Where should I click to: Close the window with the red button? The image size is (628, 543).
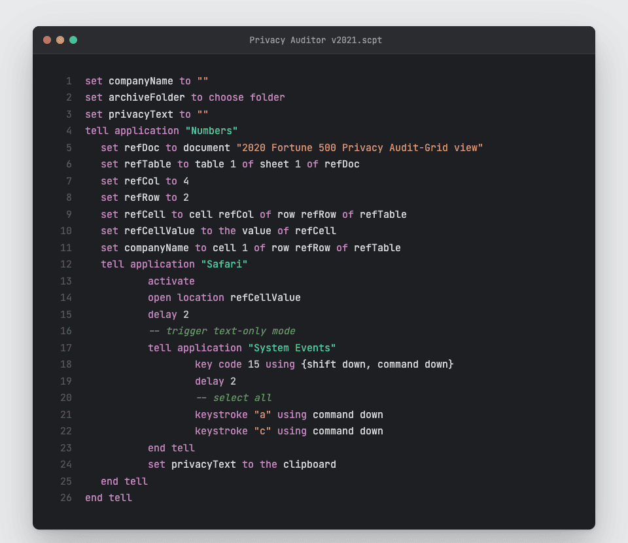47,40
